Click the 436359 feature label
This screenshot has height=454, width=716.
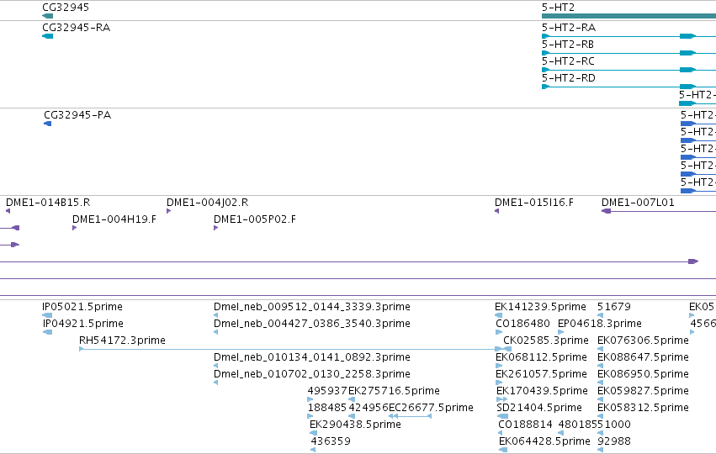pos(331,441)
